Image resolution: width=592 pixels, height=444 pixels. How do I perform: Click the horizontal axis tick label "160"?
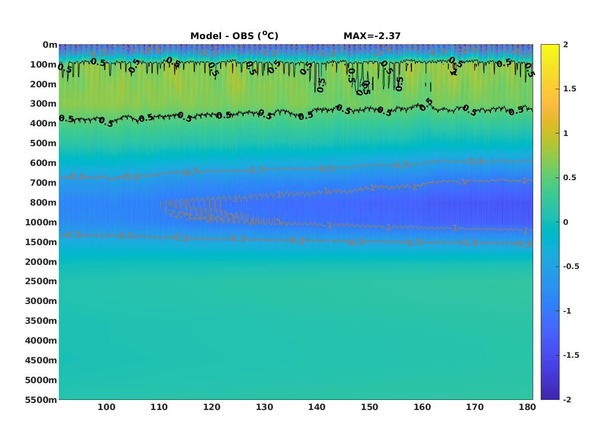click(422, 407)
